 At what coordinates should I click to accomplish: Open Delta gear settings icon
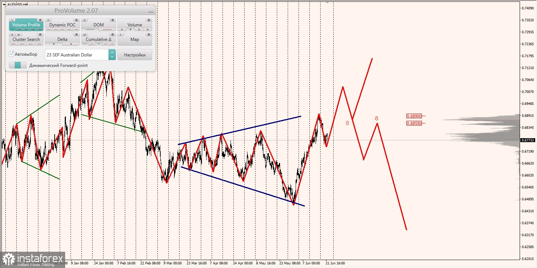point(76,35)
